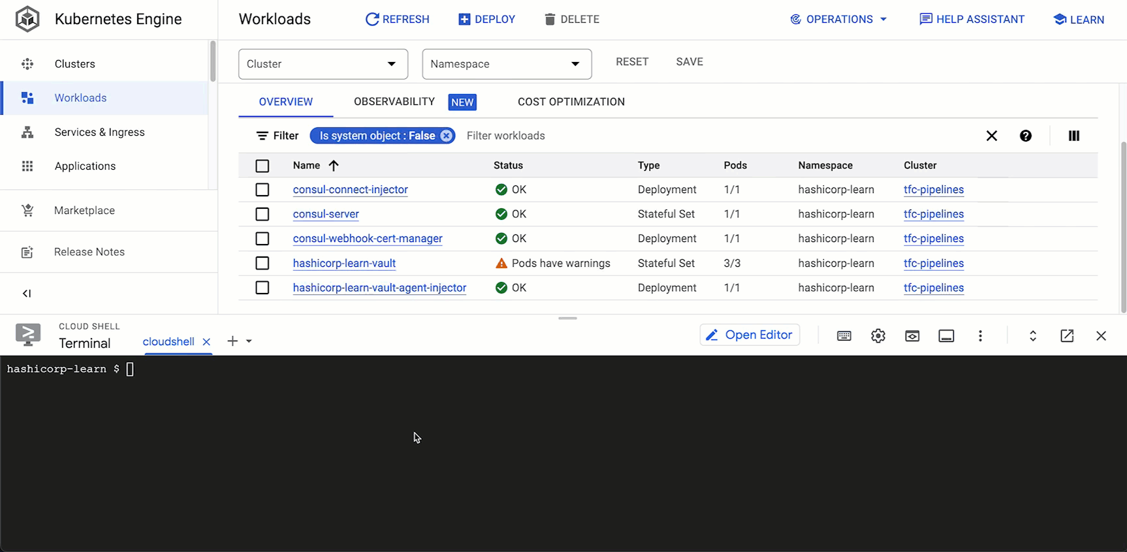Viewport: 1127px width, 552px height.
Task: Toggle the select-all workloads checkbox
Action: click(262, 166)
